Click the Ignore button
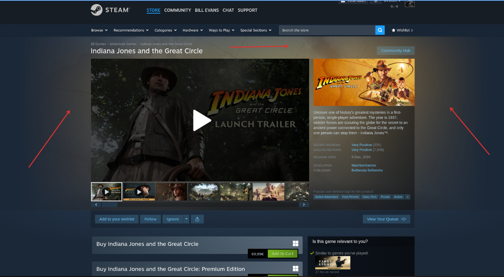 [x=173, y=219]
